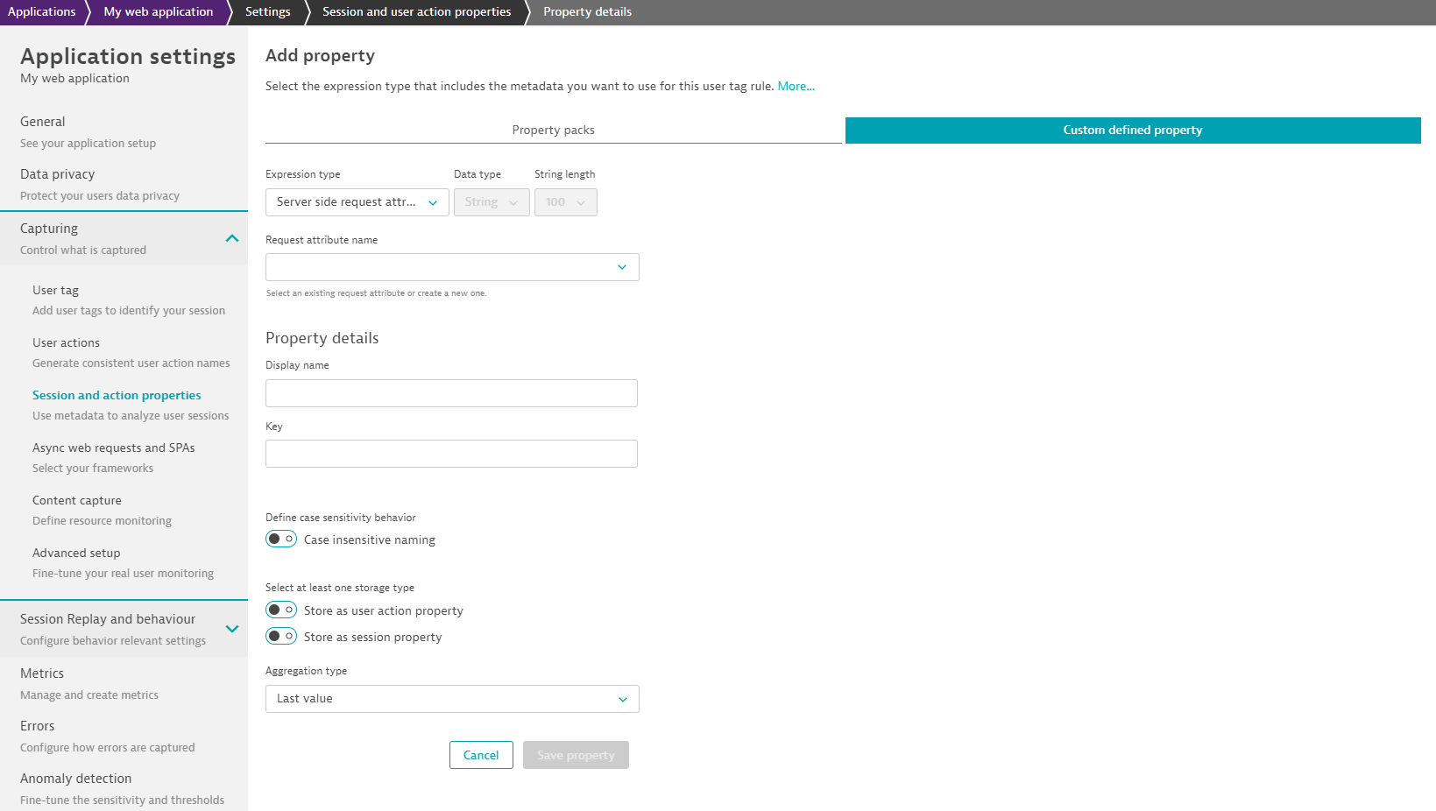The height and width of the screenshot is (811, 1436).
Task: Open the Aggregation type dropdown
Action: (451, 699)
